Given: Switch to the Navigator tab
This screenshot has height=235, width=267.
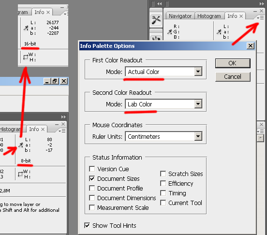Looking at the screenshot, I should [180, 16].
